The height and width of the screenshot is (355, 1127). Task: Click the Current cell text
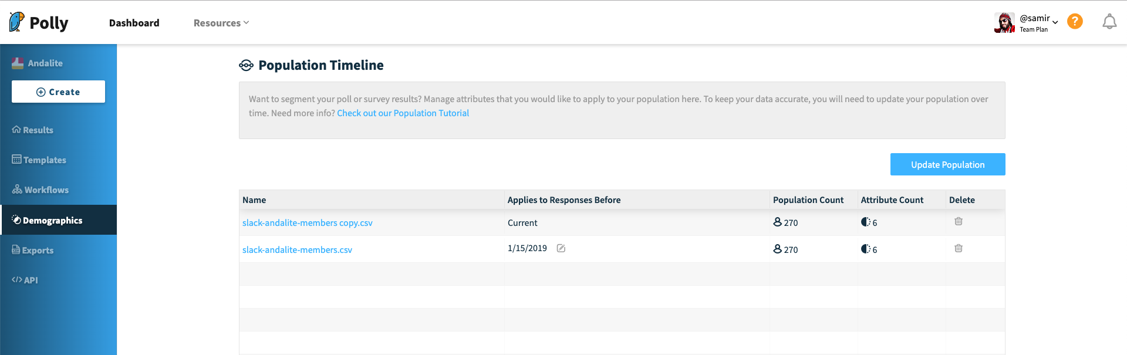click(522, 223)
